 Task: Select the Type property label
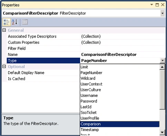[43, 60]
